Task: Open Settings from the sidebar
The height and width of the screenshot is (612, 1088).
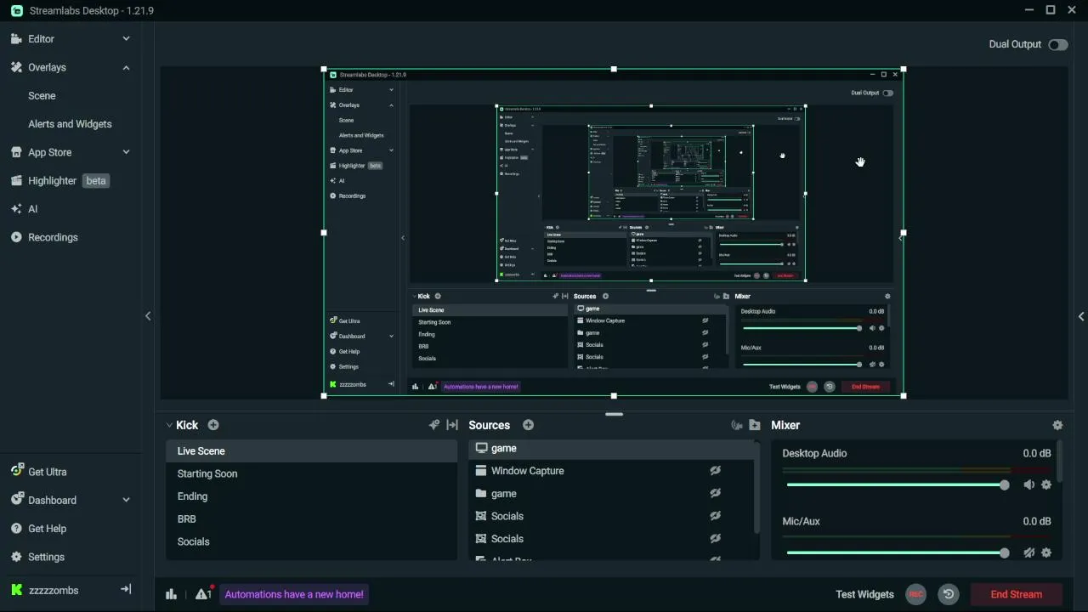Action: click(x=46, y=557)
